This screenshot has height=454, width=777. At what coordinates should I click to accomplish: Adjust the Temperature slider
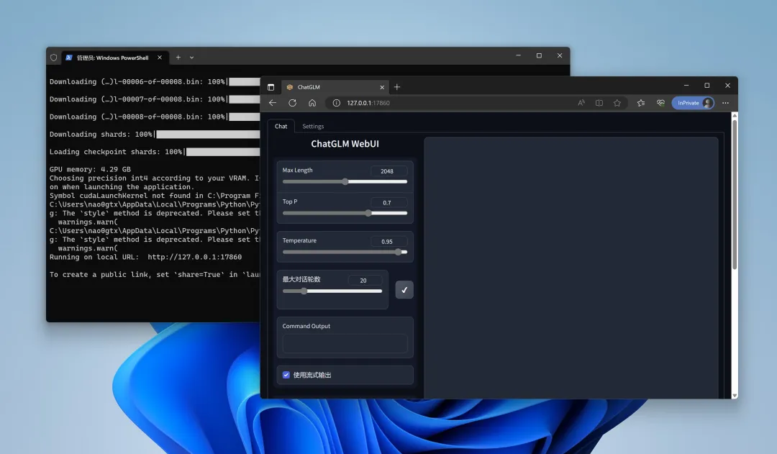[x=345, y=252]
